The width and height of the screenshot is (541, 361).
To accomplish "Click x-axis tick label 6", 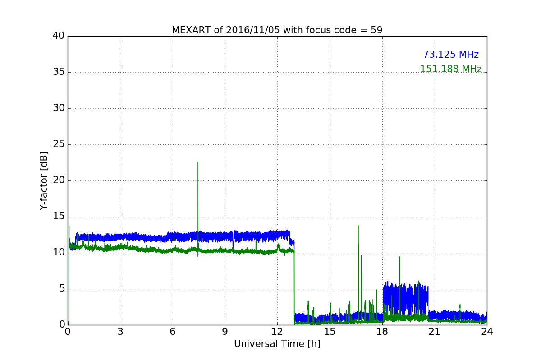I will click(172, 332).
